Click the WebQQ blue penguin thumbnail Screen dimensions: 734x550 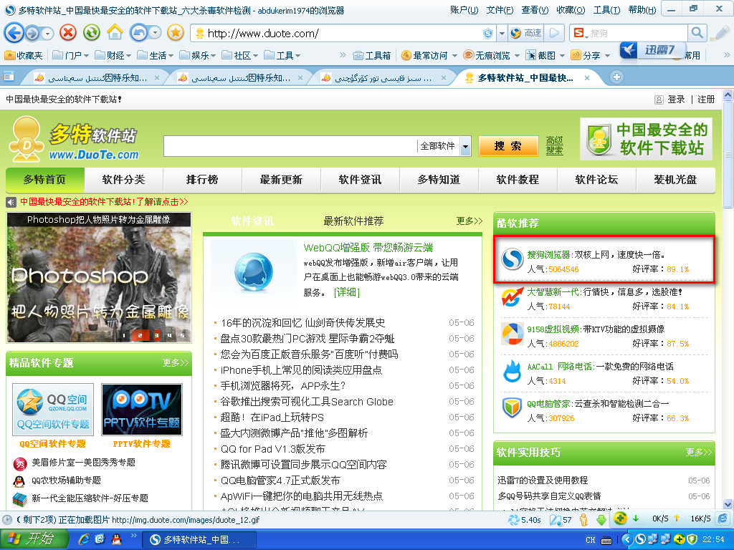point(254,271)
